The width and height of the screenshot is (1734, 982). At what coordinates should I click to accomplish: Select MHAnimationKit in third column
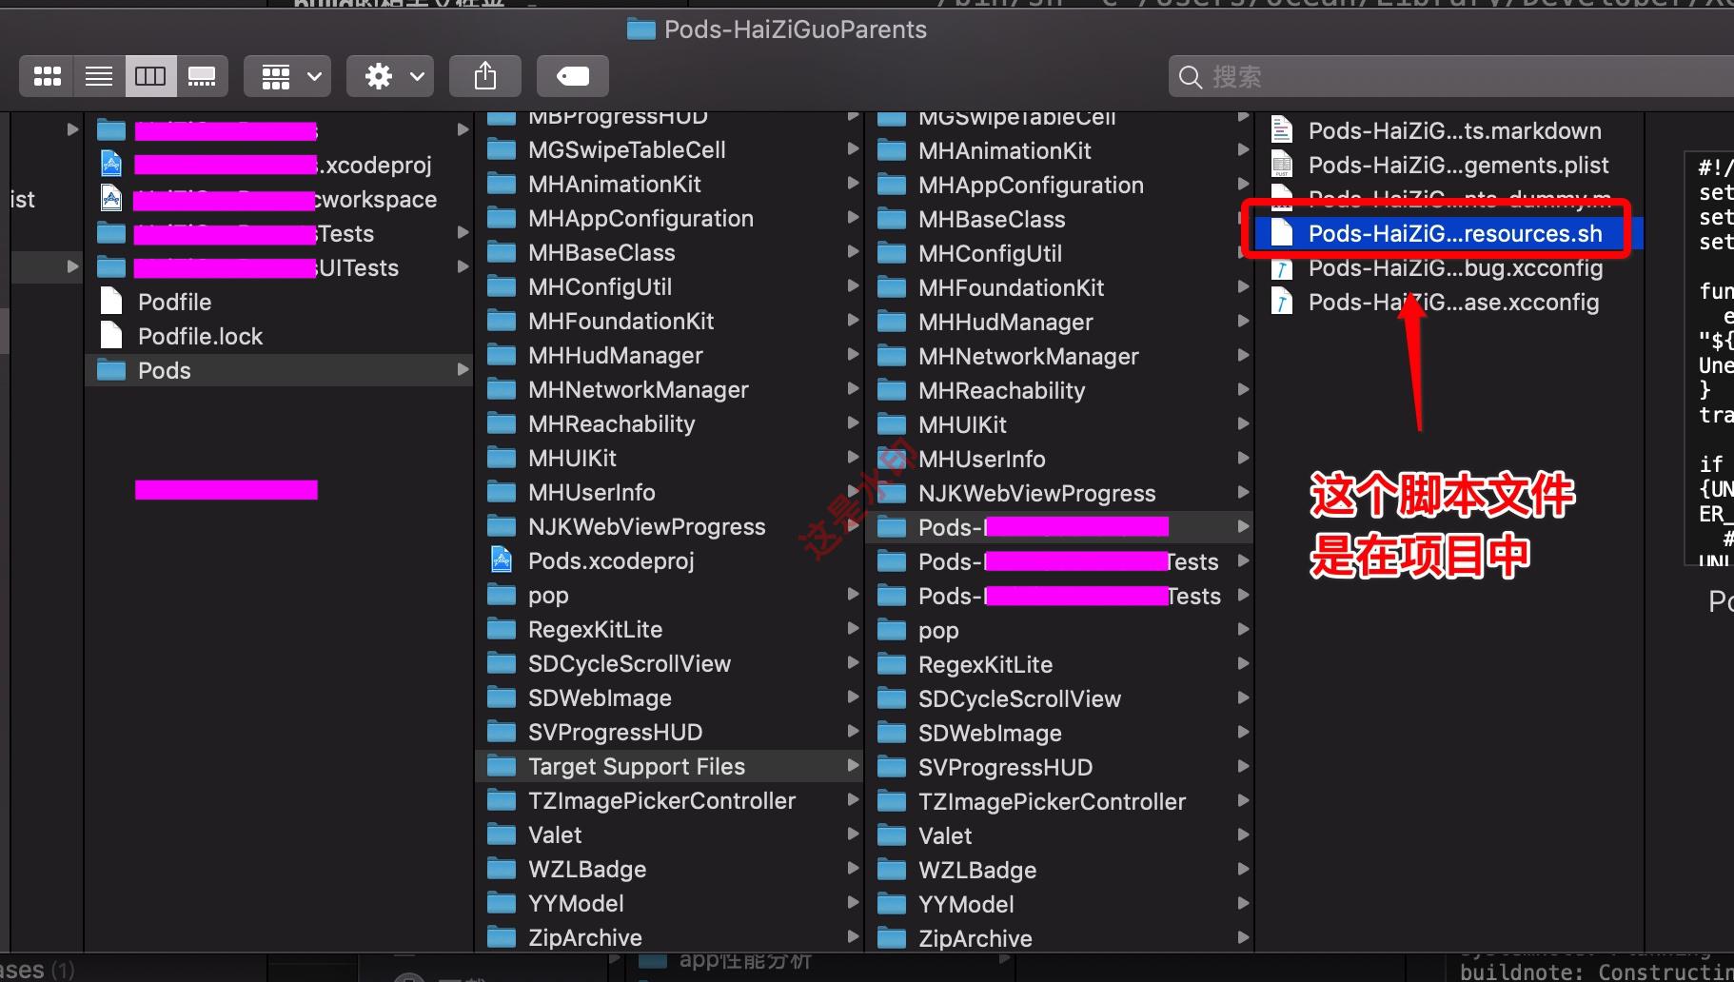(x=1060, y=150)
